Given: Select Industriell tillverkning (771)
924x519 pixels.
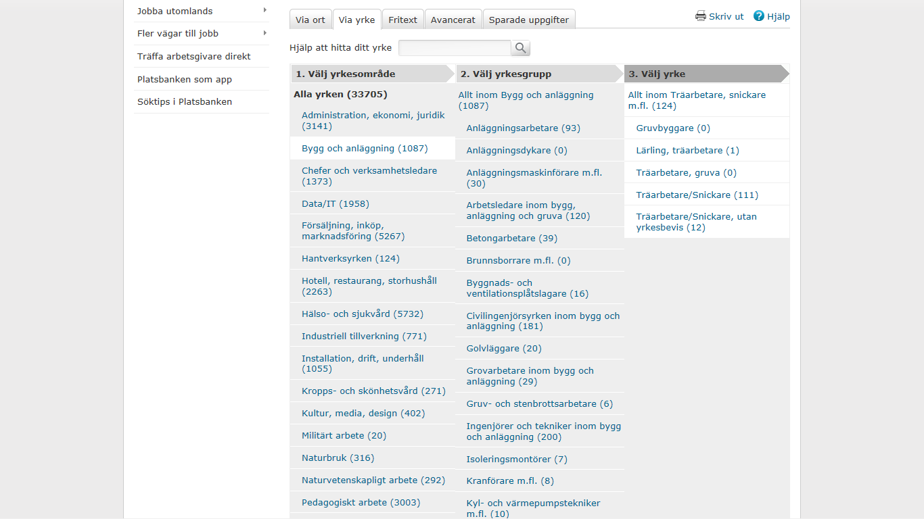Looking at the screenshot, I should point(364,336).
